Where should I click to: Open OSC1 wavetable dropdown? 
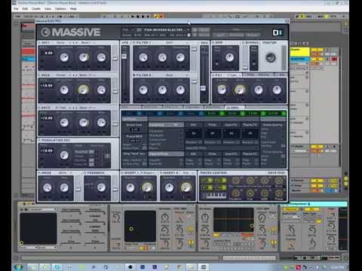point(63,43)
